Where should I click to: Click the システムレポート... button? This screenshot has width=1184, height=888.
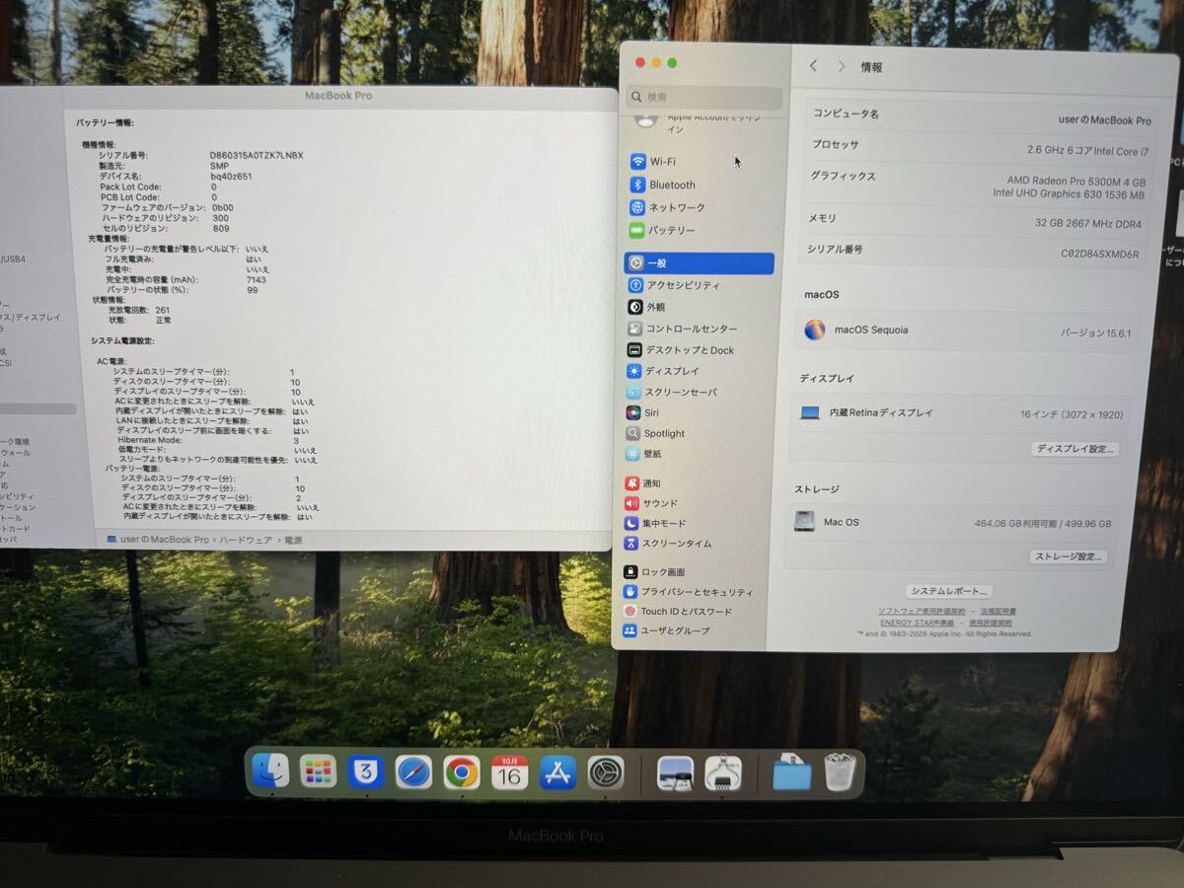(x=948, y=591)
